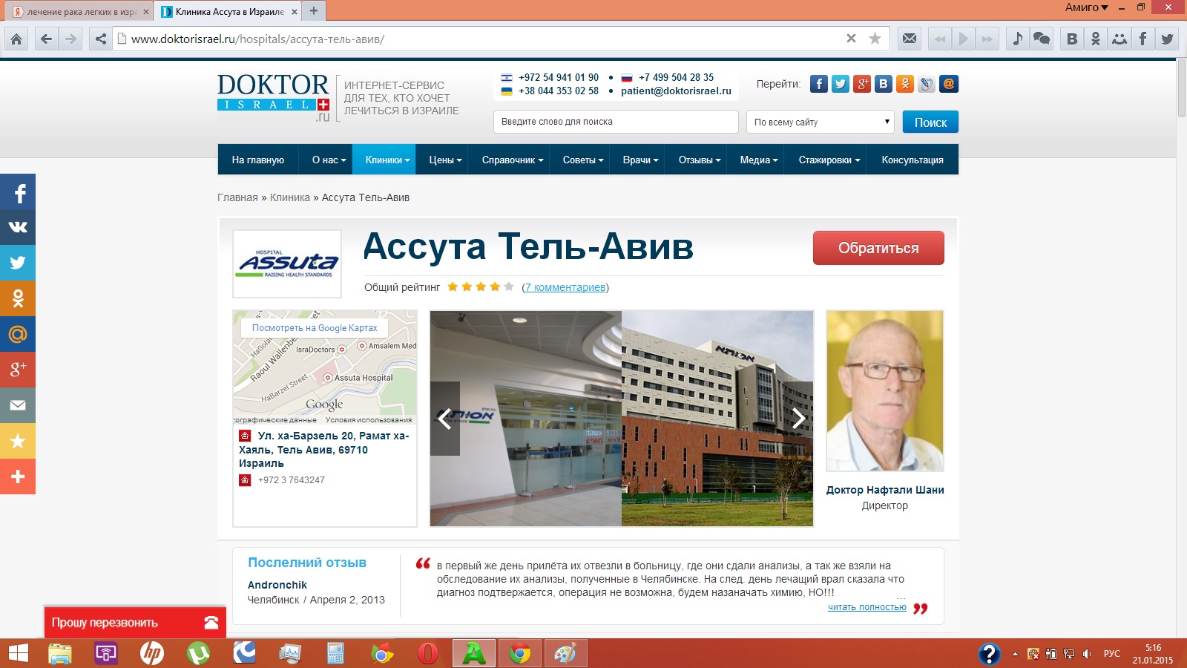Open Opera from the taskbar
Viewport: 1187px width, 668px height.
[x=427, y=653]
